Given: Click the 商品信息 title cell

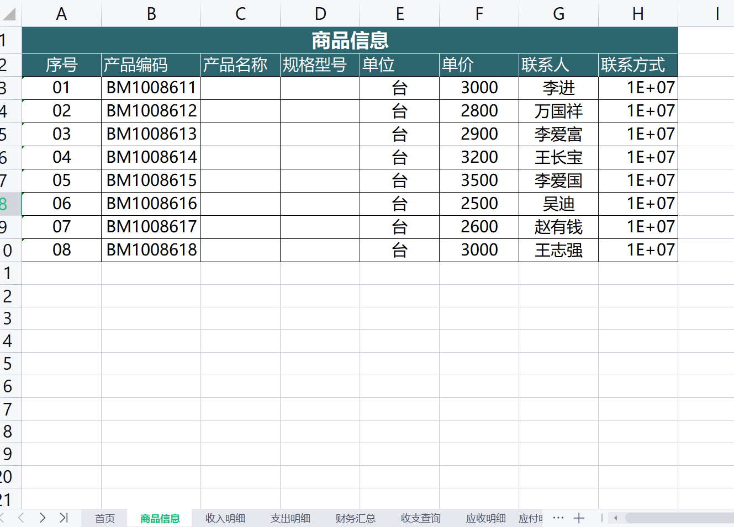Looking at the screenshot, I should pos(349,40).
